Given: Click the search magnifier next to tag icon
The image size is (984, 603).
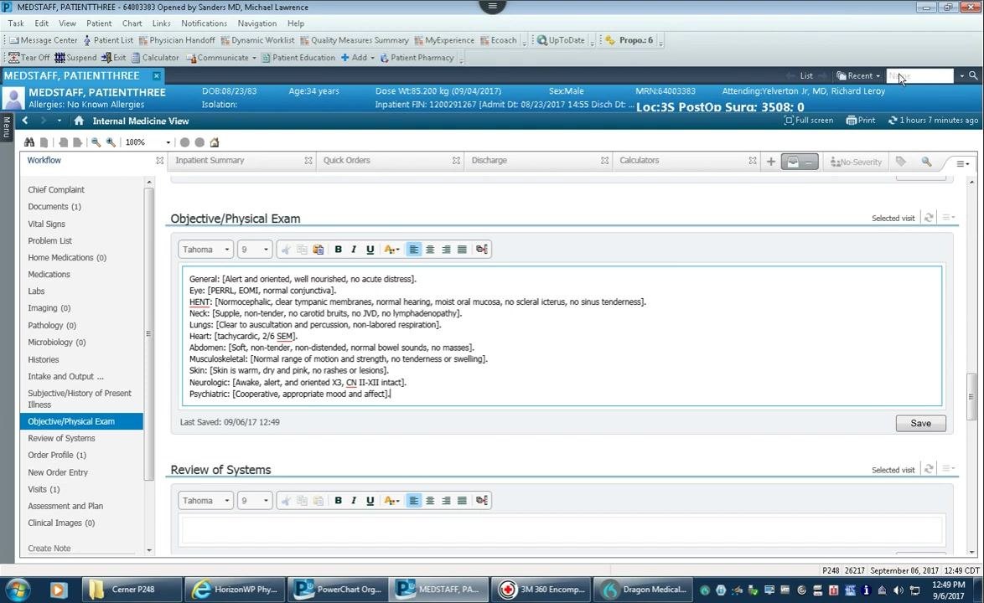Looking at the screenshot, I should (926, 162).
